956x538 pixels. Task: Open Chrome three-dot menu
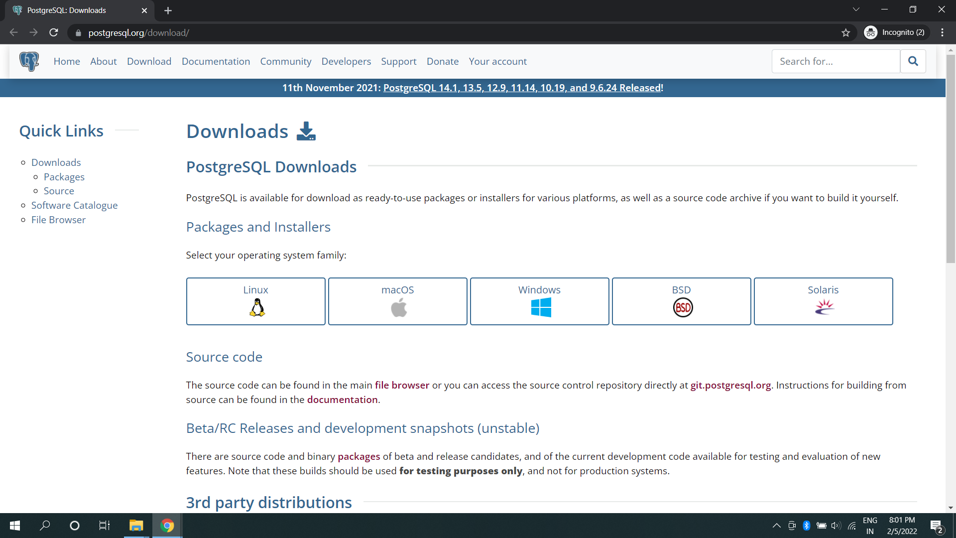[942, 33]
